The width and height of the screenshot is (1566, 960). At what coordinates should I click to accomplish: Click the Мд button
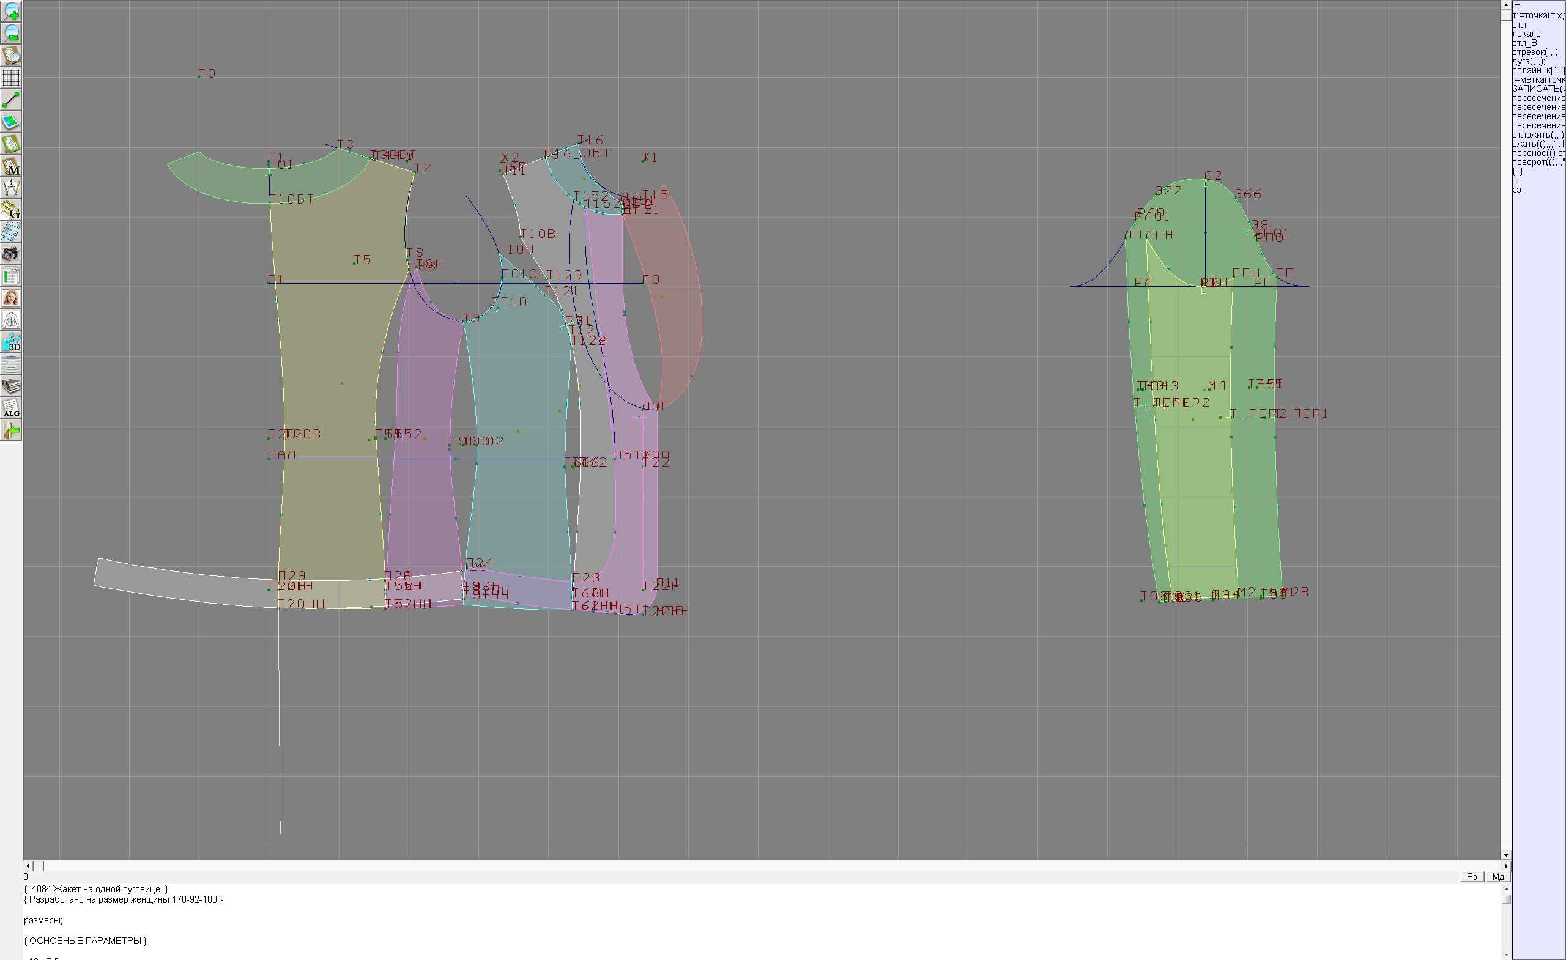click(1498, 877)
